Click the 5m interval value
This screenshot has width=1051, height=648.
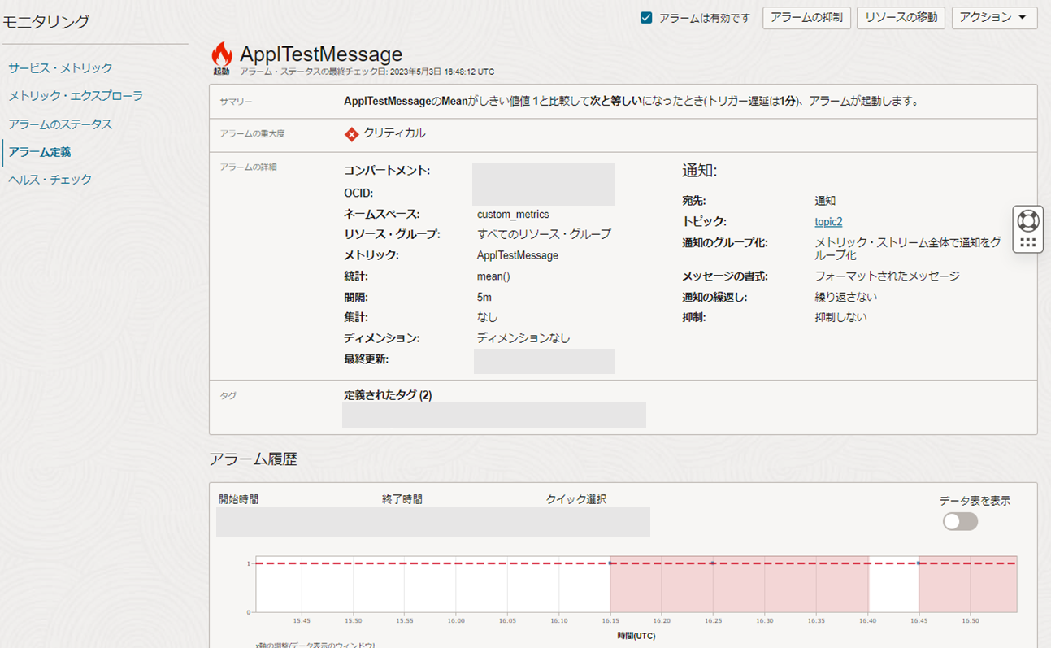tap(484, 297)
